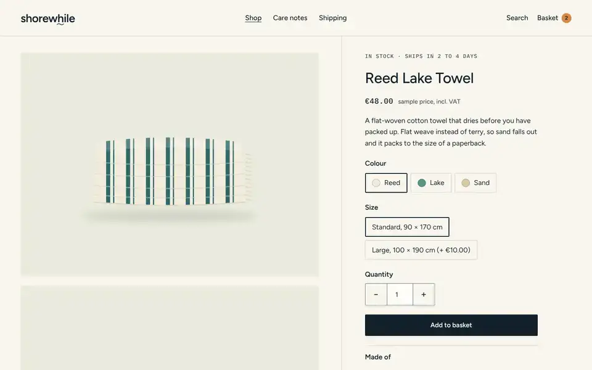This screenshot has height=370, width=592.
Task: Open the Care notes page
Action: (x=290, y=18)
